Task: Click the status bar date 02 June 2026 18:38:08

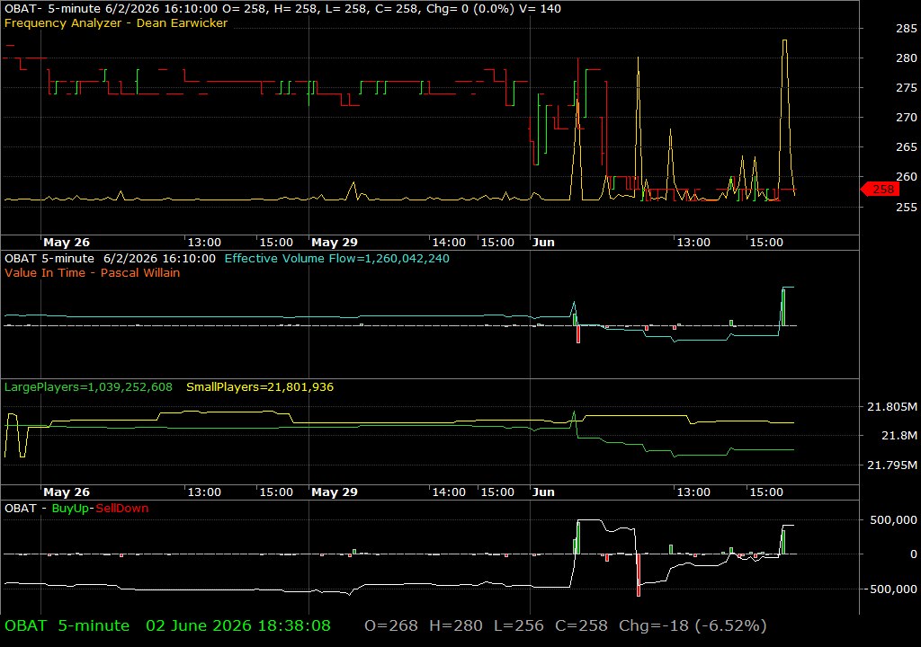Action: 237,625
